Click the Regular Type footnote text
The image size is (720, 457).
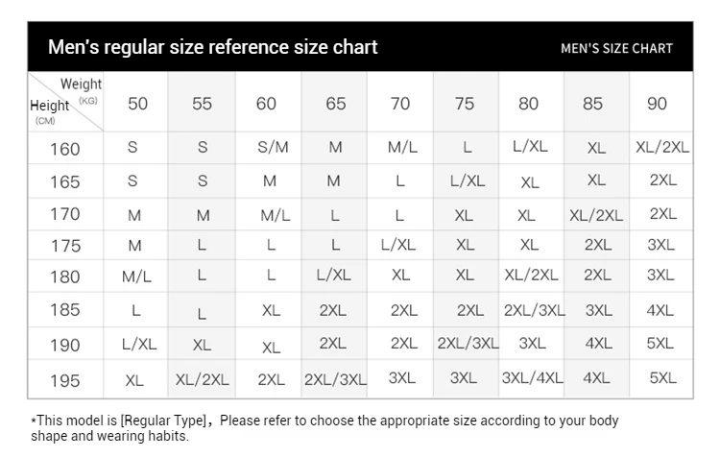325,427
